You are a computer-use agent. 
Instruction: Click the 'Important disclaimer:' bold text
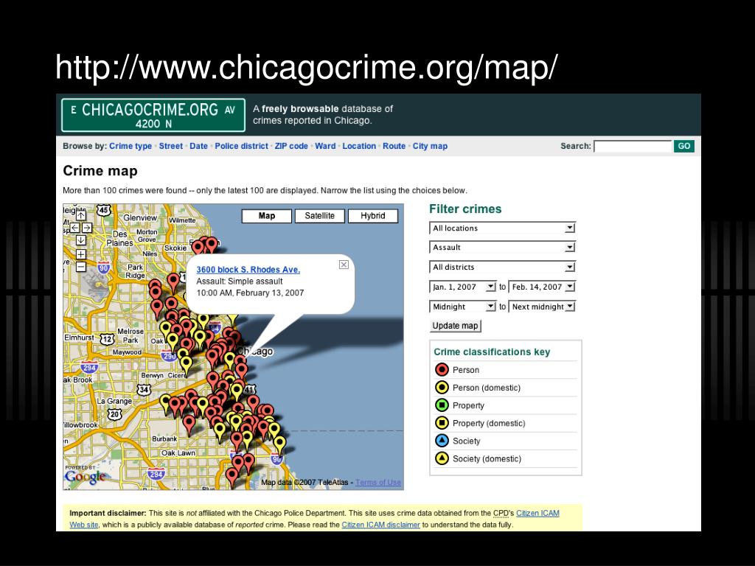coord(108,513)
